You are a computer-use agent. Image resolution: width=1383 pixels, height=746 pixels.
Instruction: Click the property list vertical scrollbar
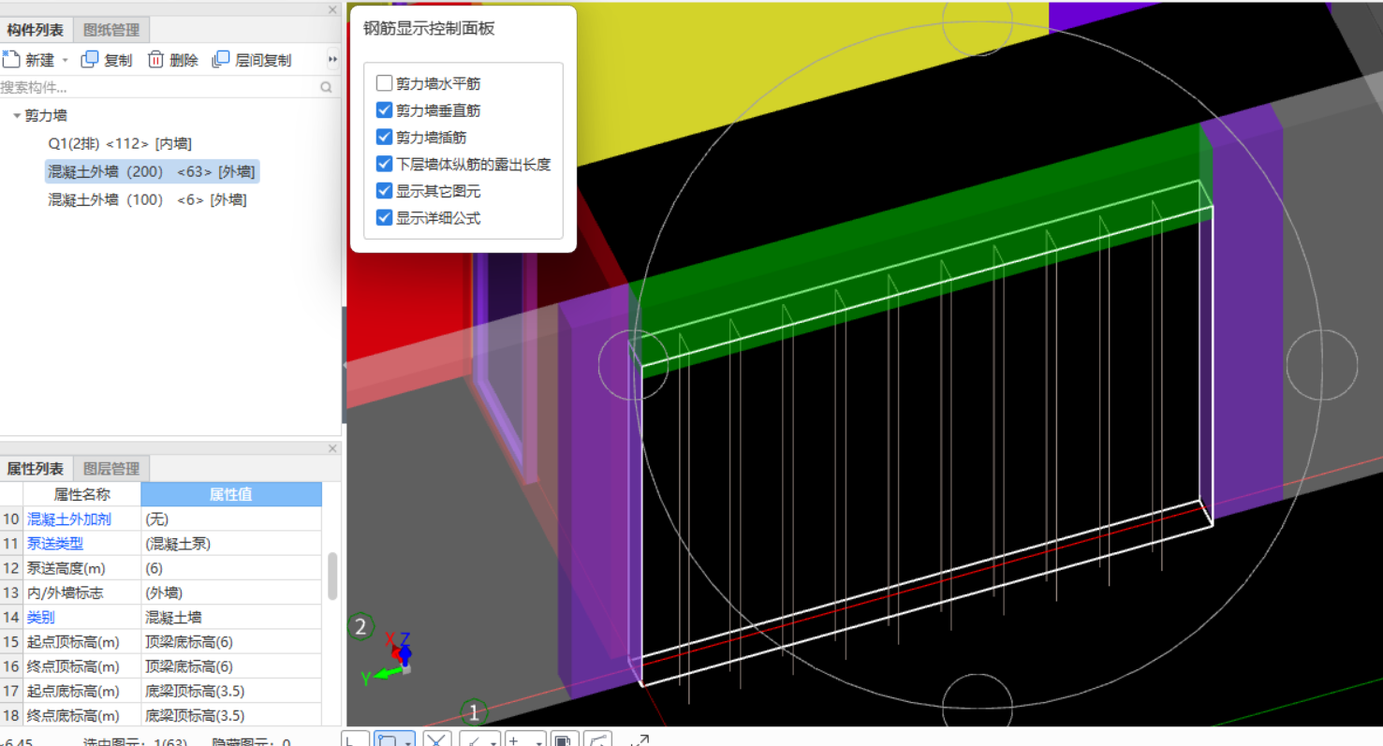coord(331,576)
